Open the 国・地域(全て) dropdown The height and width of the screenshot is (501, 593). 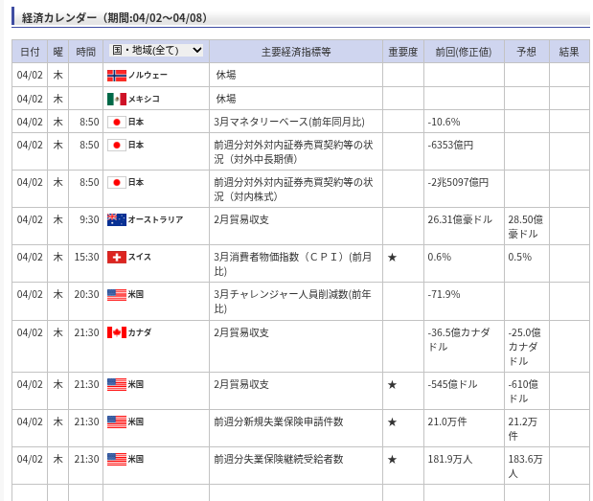(156, 51)
